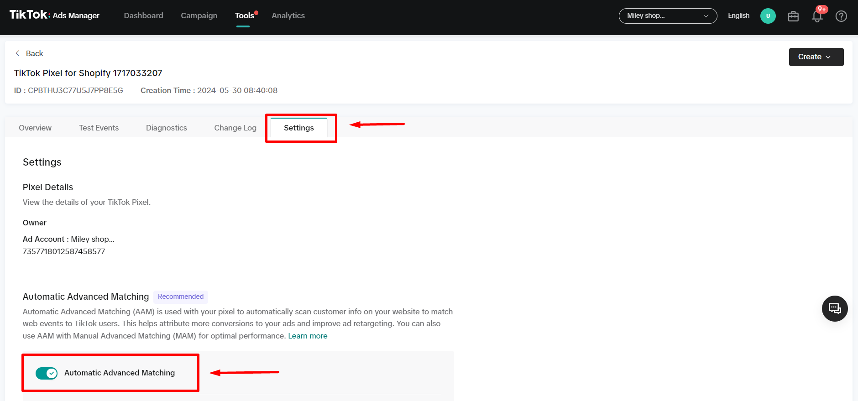Open the Analytics menu item
Viewport: 858px width, 401px height.
pos(288,16)
